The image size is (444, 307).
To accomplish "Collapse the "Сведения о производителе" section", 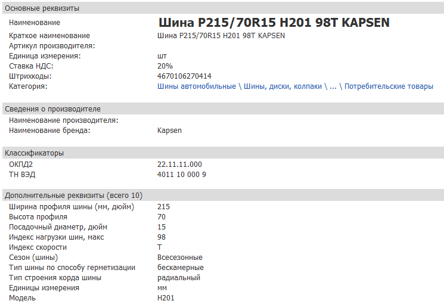I will [x=52, y=109].
